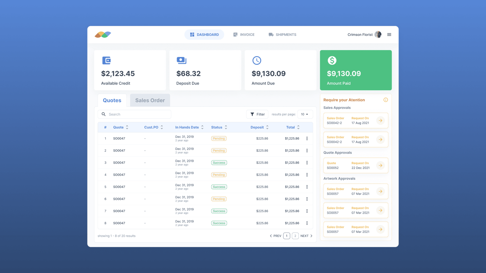The width and height of the screenshot is (486, 273).
Task: Open the hamburger menu icon
Action: tap(389, 34)
